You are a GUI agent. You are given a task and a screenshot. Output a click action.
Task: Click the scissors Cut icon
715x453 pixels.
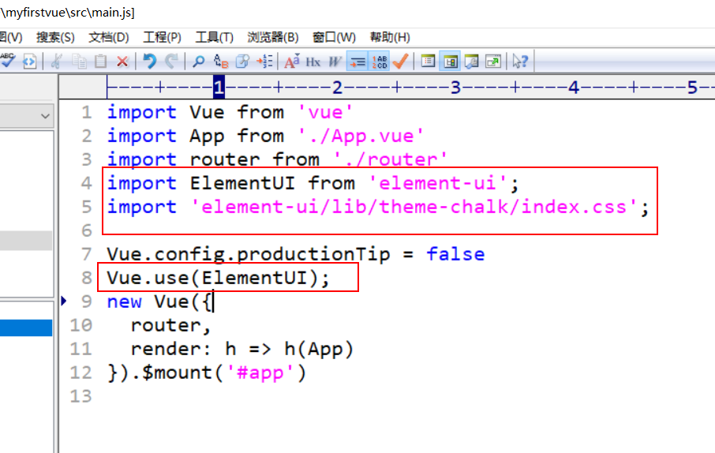click(x=57, y=61)
